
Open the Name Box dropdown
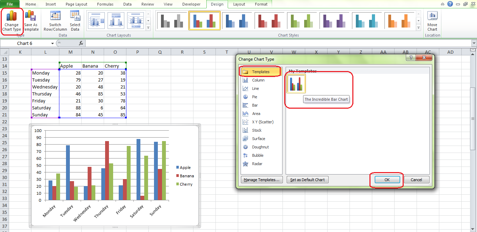tap(52, 43)
